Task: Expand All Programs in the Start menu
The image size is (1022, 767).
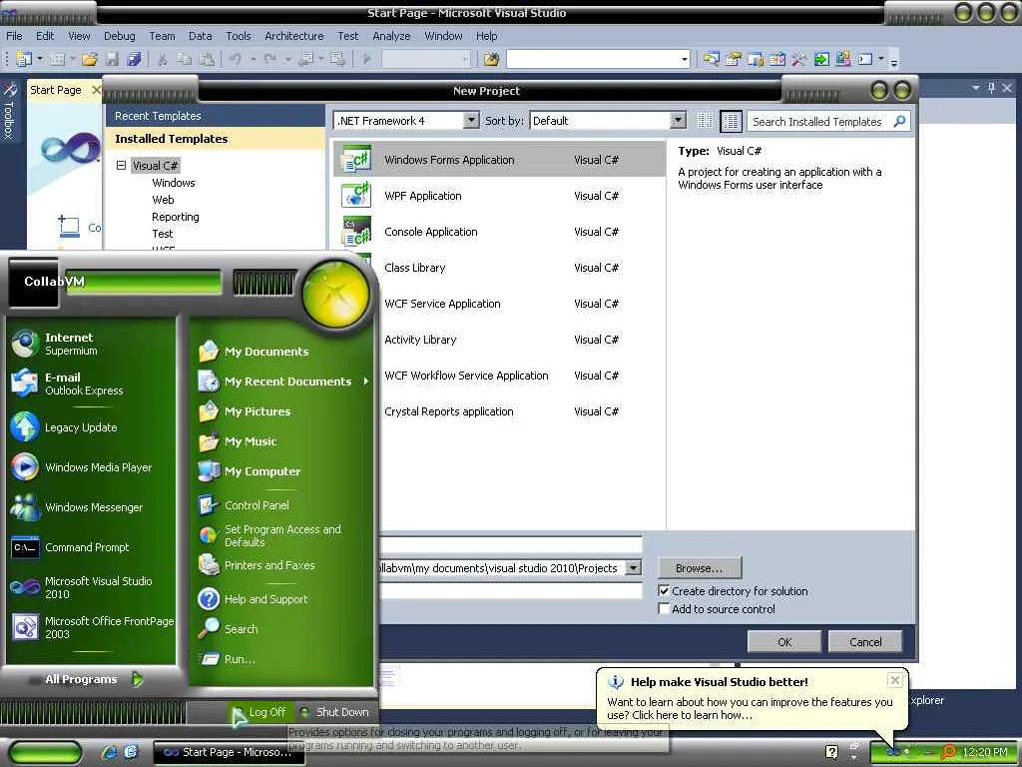Action: [x=93, y=679]
